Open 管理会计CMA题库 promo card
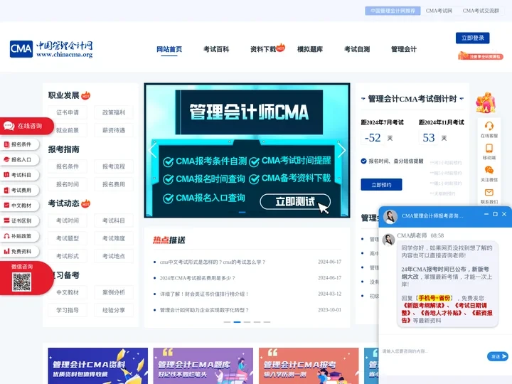The image size is (512, 384). (203, 366)
